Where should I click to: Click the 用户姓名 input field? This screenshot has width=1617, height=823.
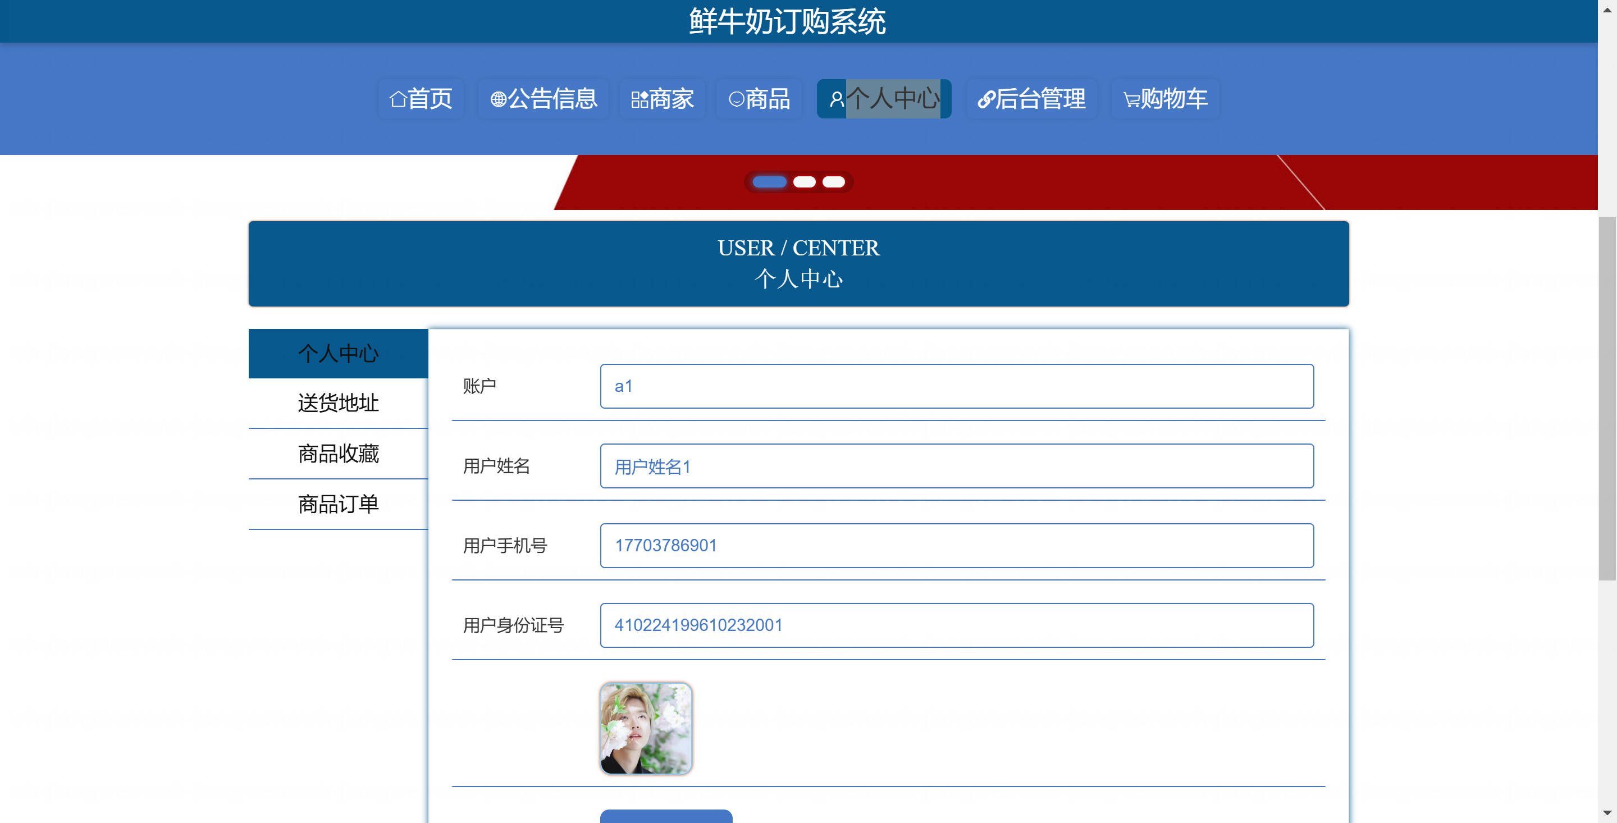[x=957, y=466]
